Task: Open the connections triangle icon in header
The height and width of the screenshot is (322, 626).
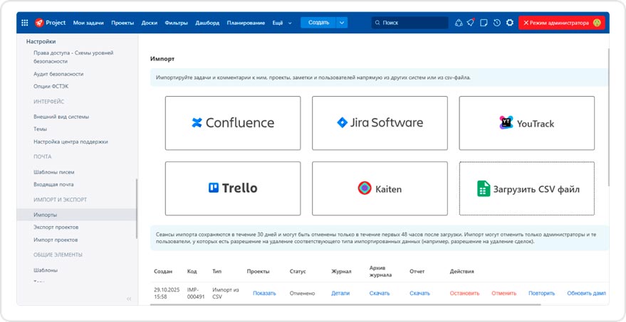Action: point(459,23)
